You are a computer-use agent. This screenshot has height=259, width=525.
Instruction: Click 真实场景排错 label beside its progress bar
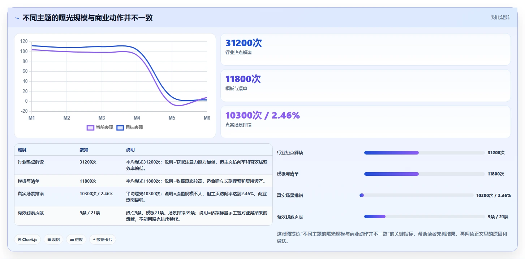tap(290, 195)
